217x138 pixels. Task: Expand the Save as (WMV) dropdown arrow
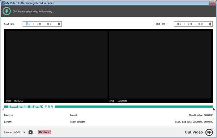click(x=24, y=132)
